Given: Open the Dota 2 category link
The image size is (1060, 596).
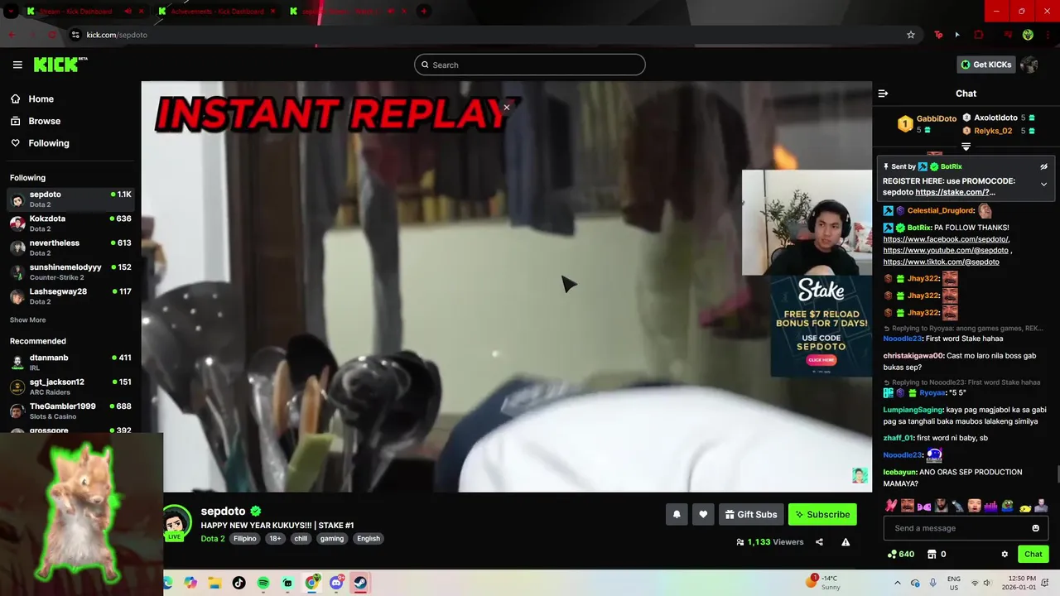Looking at the screenshot, I should [x=213, y=538].
